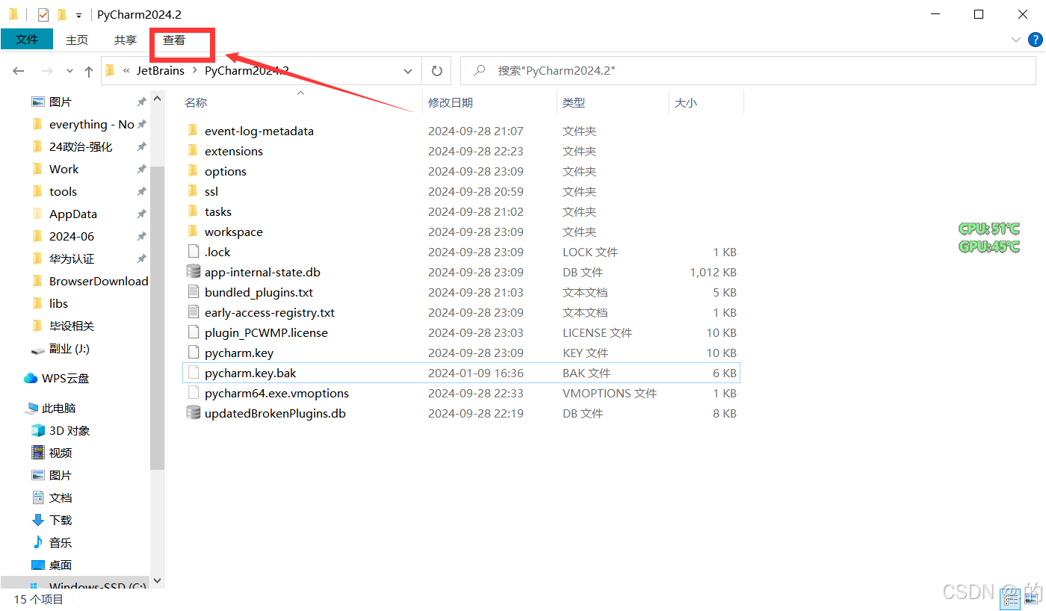Select the .lock file icon
This screenshot has height=611, width=1046.
point(193,252)
